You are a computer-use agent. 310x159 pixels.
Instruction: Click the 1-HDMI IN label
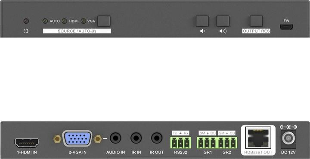(27, 153)
